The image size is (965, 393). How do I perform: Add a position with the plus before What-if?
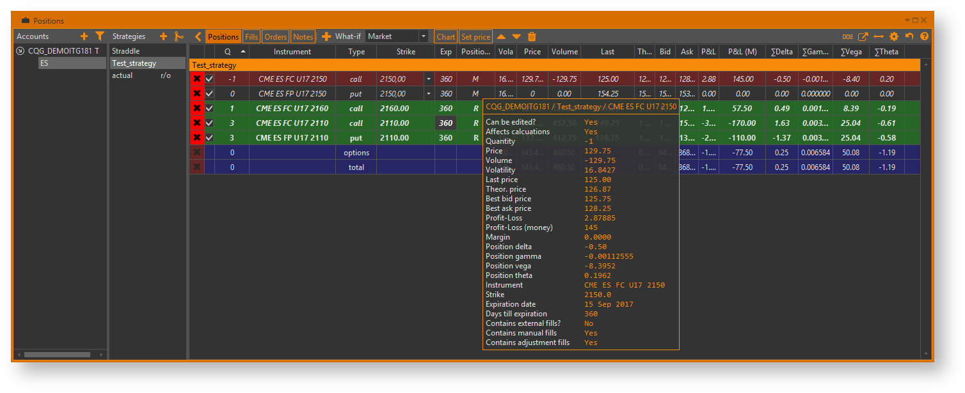click(x=326, y=36)
